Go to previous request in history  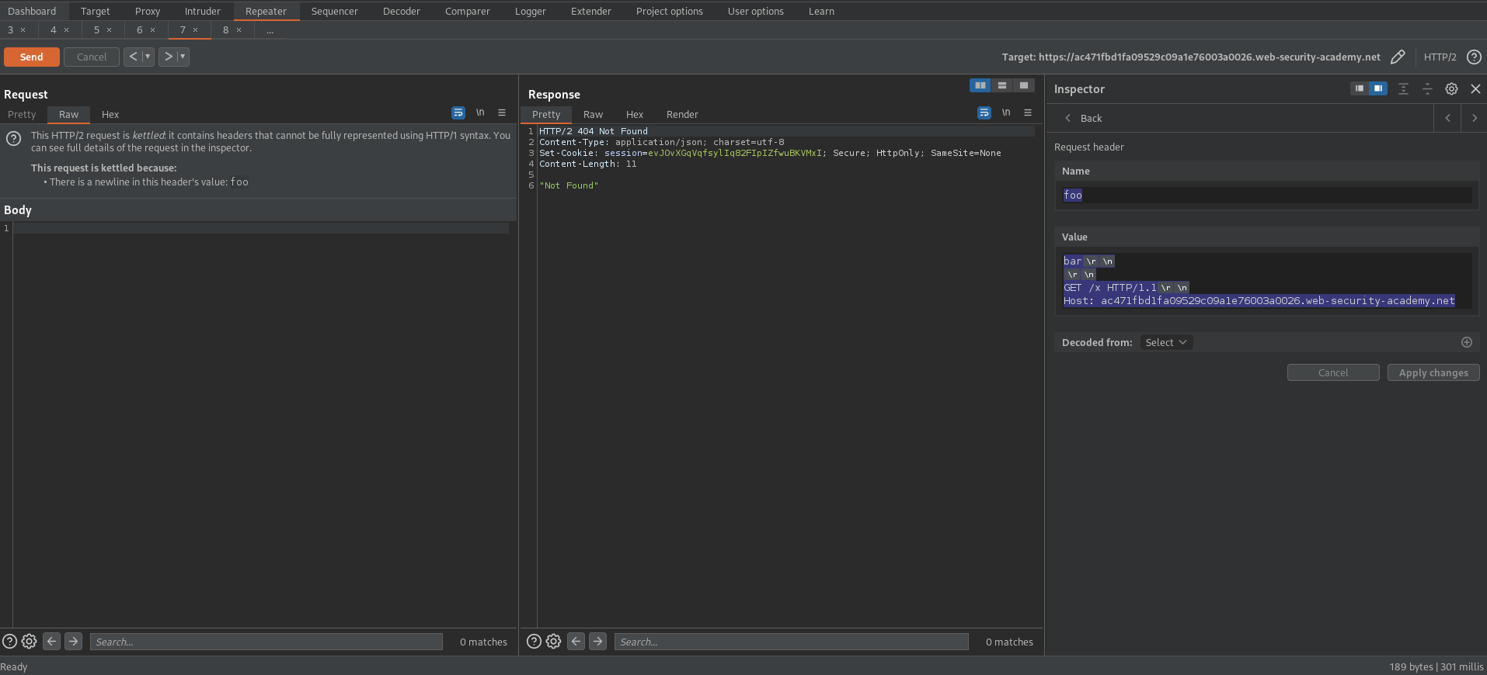133,57
